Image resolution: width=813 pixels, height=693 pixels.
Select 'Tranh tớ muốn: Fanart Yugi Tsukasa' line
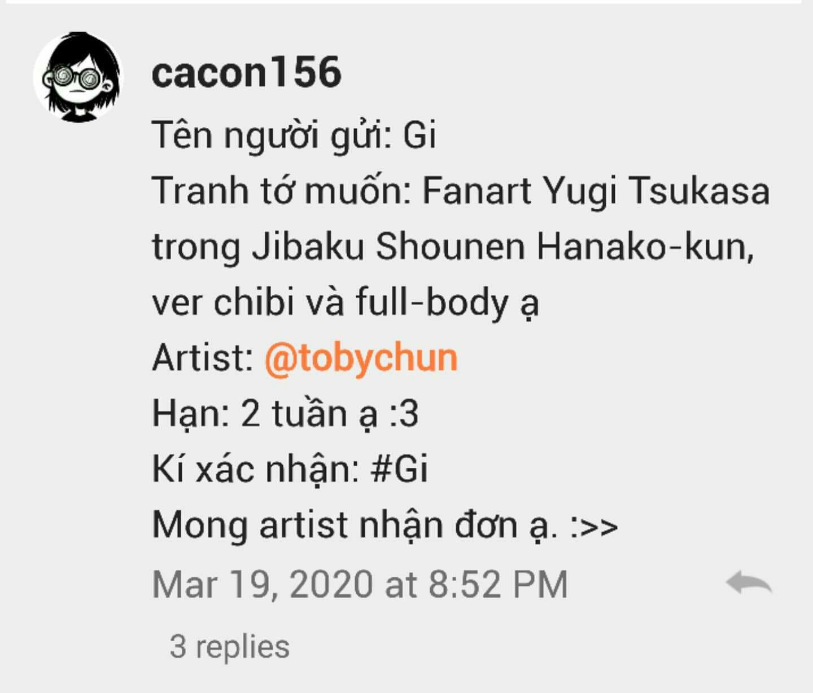click(461, 190)
